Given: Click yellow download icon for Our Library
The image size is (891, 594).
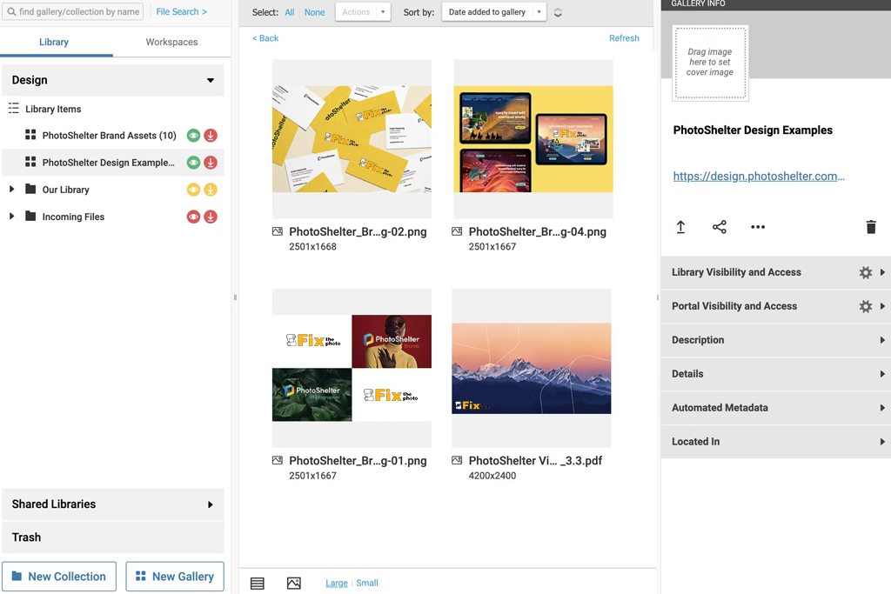Looking at the screenshot, I should coord(211,190).
